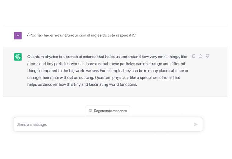The height and width of the screenshot is (159, 232).
Task: Click the purple 'M' user avatar
Action: [x=18, y=35]
